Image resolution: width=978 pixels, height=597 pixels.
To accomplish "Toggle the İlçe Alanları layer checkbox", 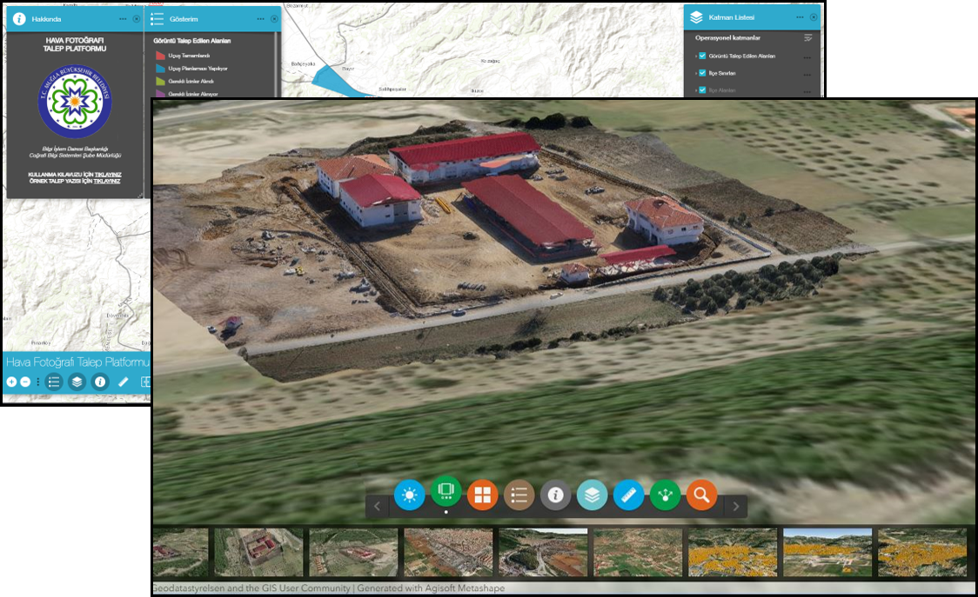I will [x=702, y=90].
